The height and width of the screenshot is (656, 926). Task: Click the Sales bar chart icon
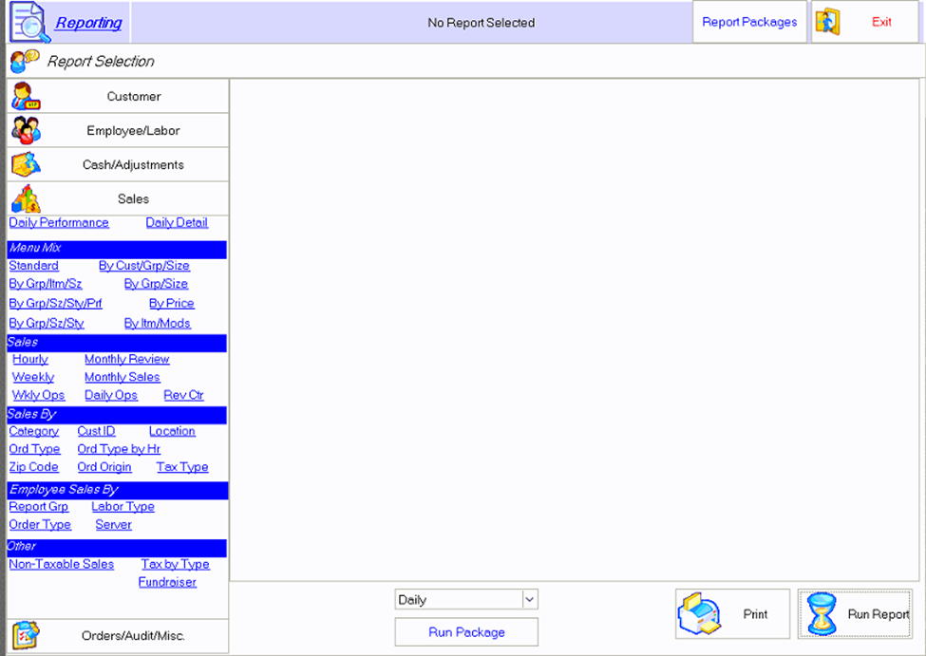(26, 199)
